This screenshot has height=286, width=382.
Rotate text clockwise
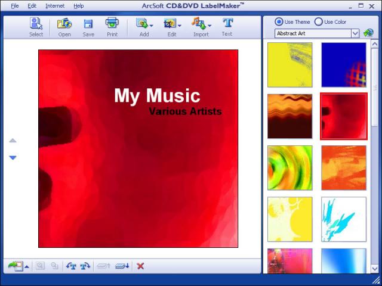click(x=85, y=266)
